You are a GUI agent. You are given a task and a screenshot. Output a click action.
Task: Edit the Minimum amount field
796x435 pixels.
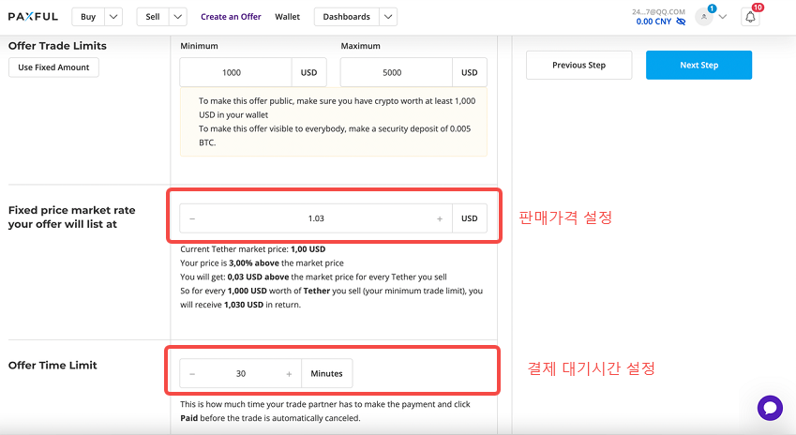(x=235, y=72)
